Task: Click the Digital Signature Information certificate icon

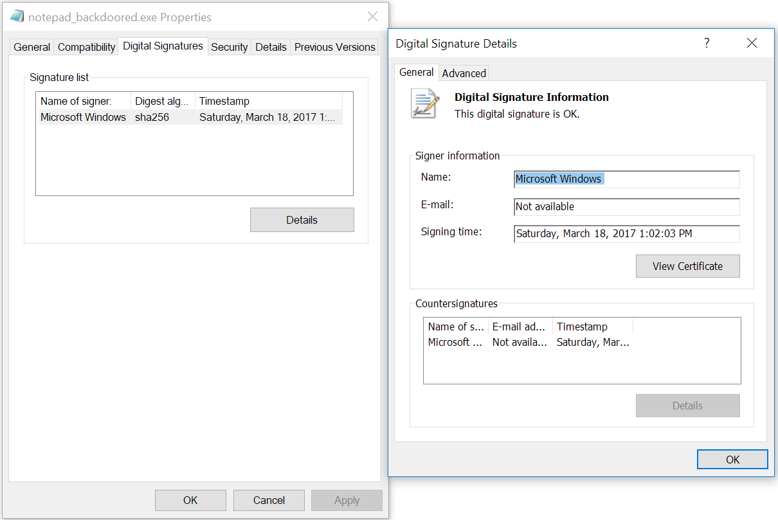Action: 426,103
